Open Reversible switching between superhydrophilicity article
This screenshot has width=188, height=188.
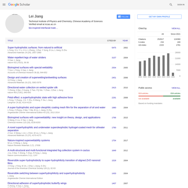point(46,173)
